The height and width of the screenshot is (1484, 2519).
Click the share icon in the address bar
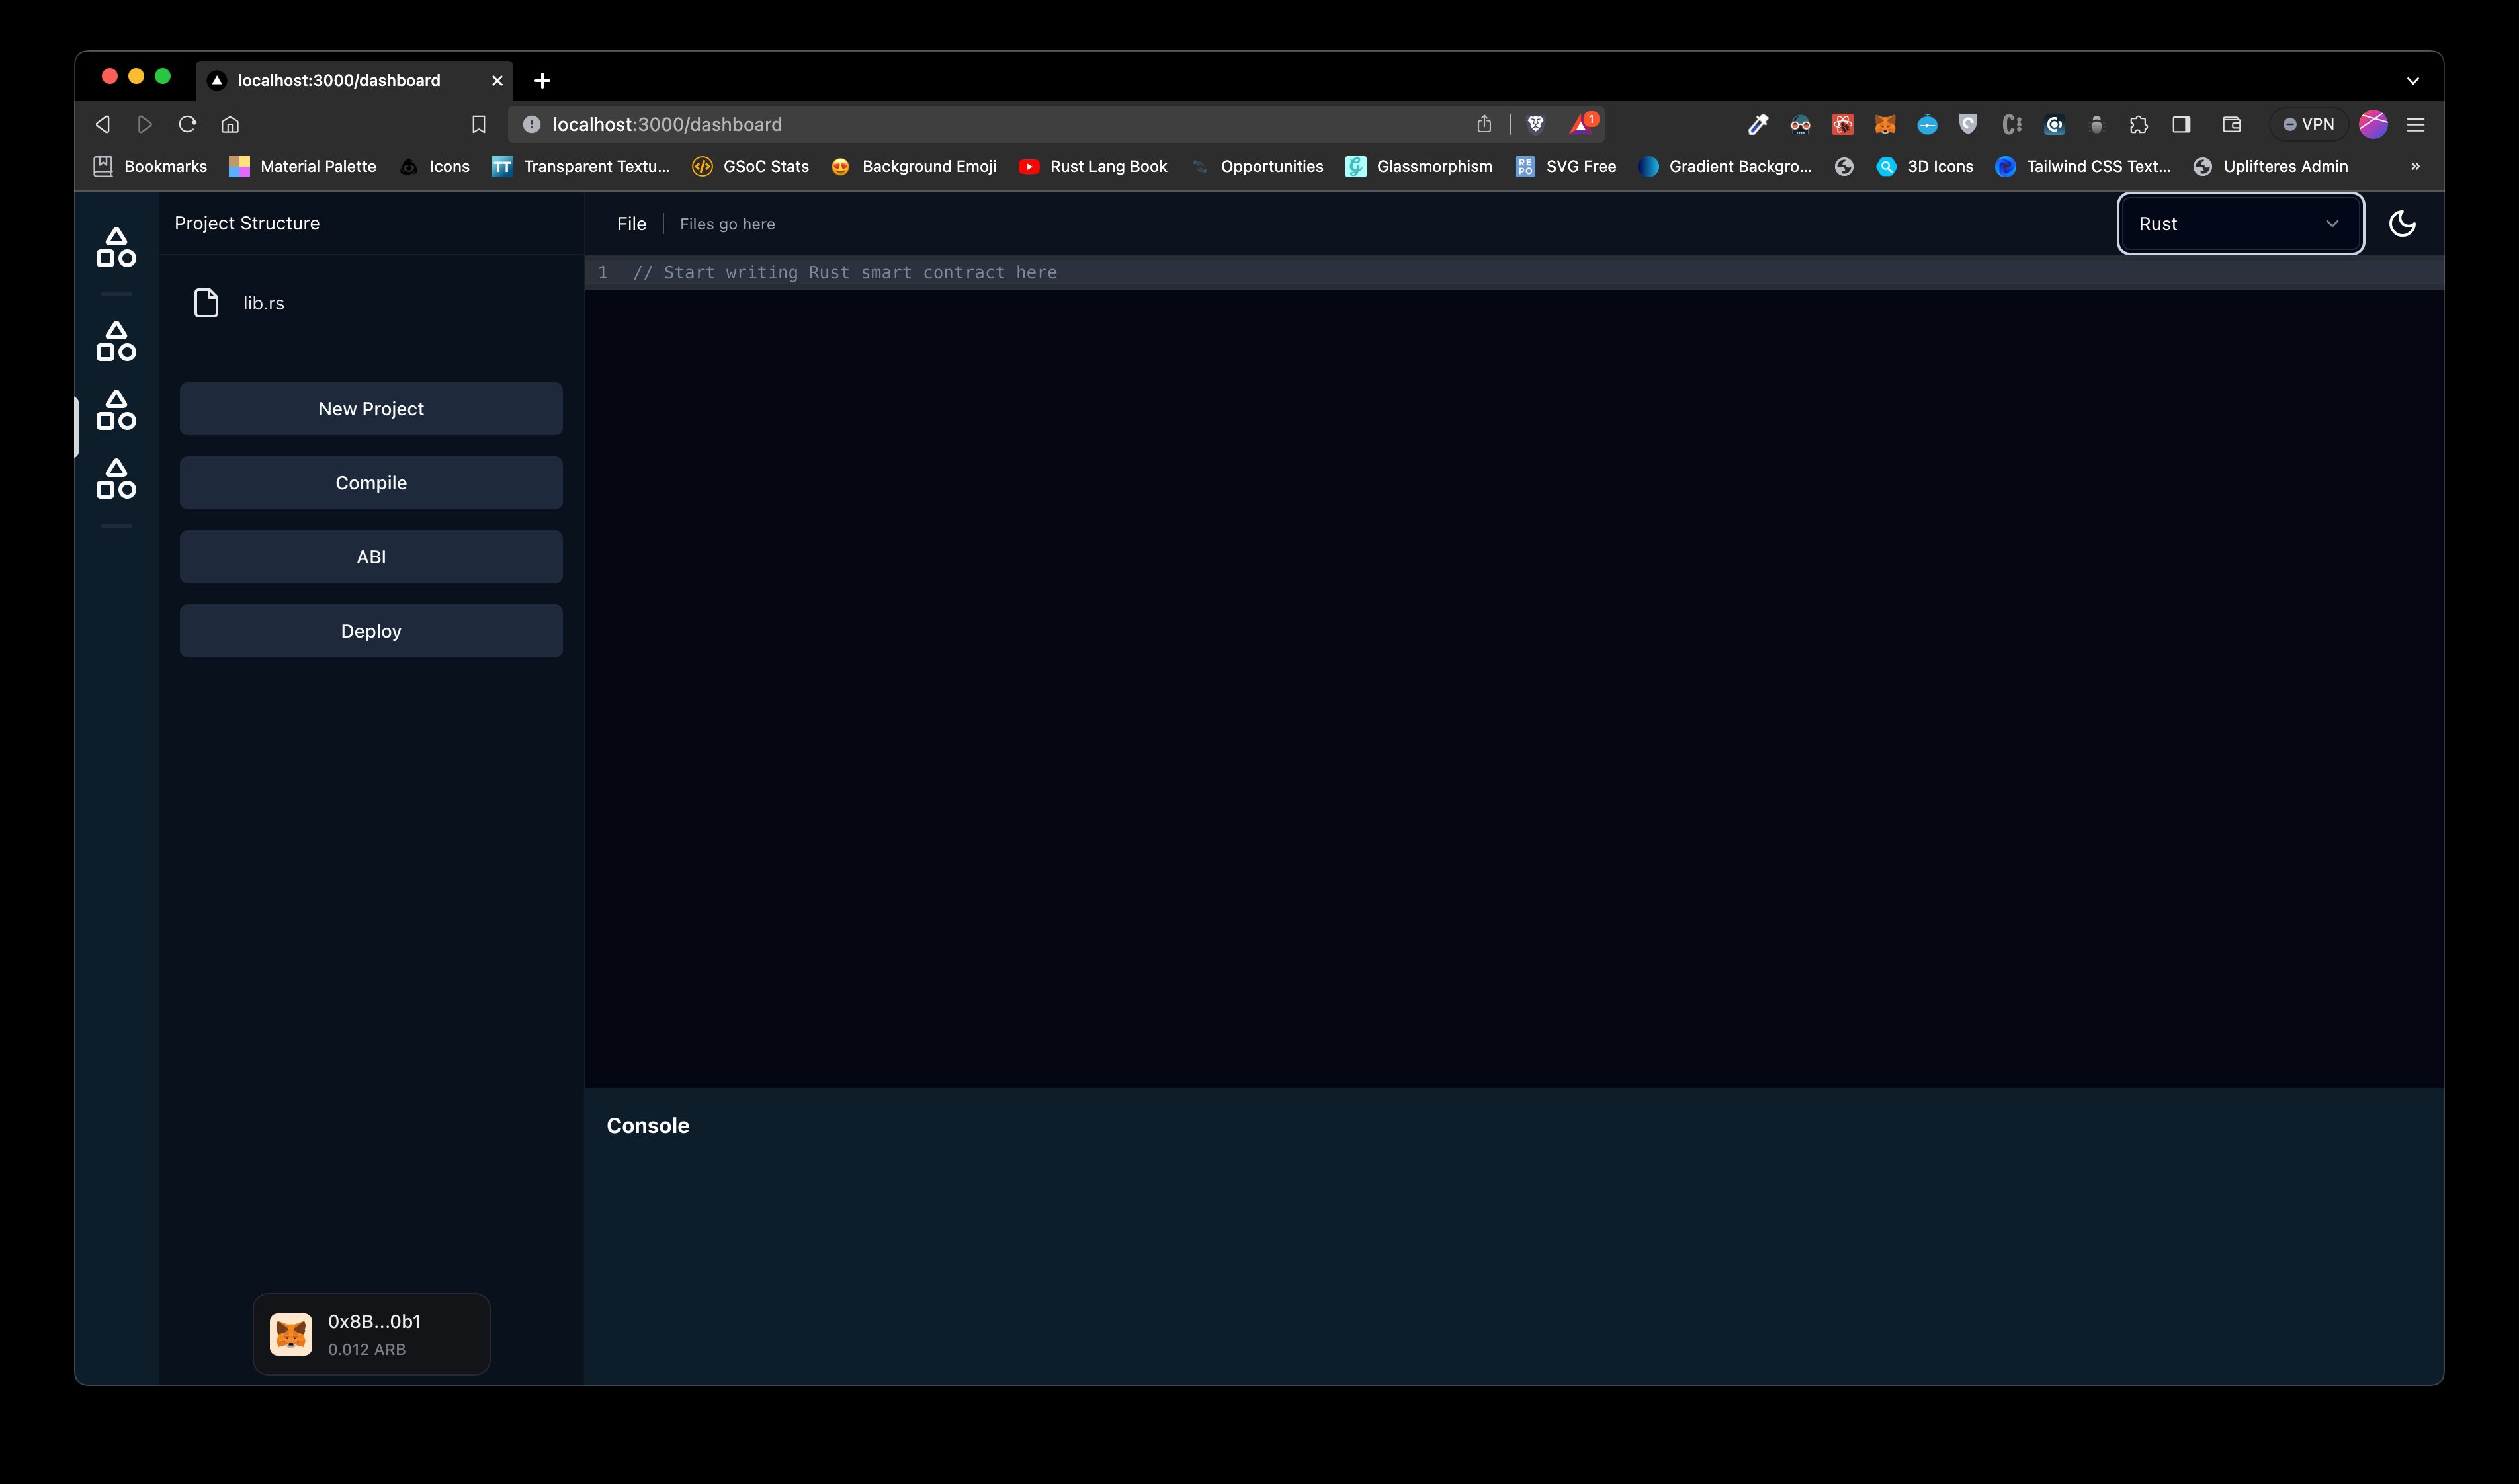tap(1484, 124)
